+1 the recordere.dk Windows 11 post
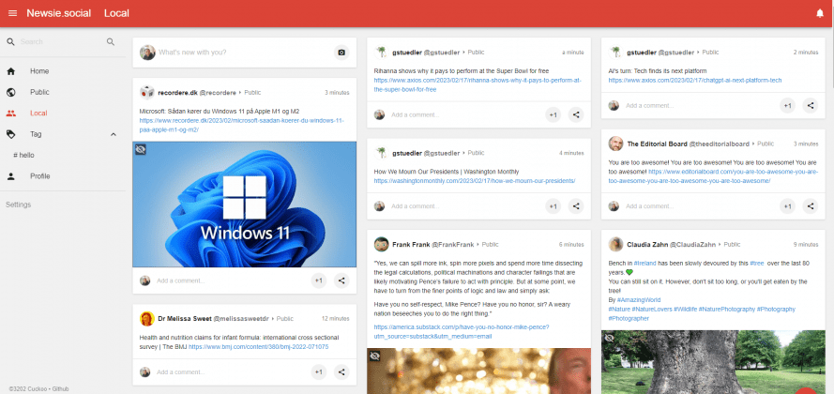The image size is (834, 394). (x=319, y=280)
